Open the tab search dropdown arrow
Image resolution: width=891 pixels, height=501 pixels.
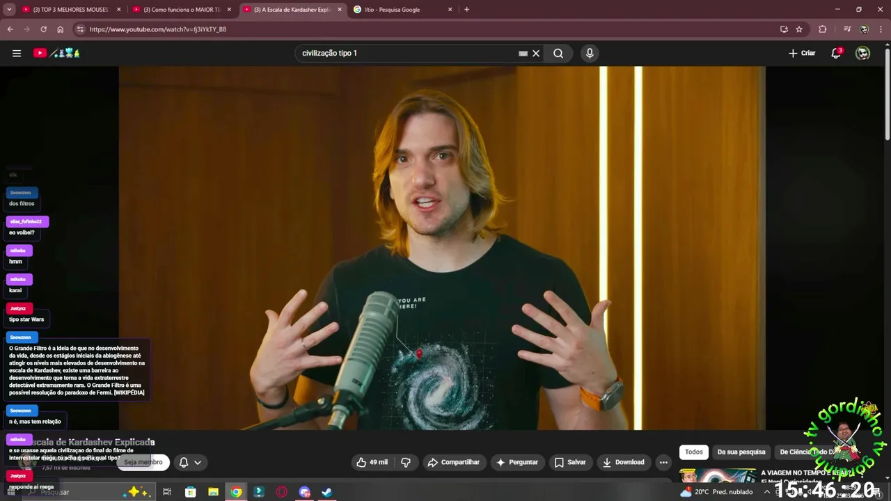10,10
